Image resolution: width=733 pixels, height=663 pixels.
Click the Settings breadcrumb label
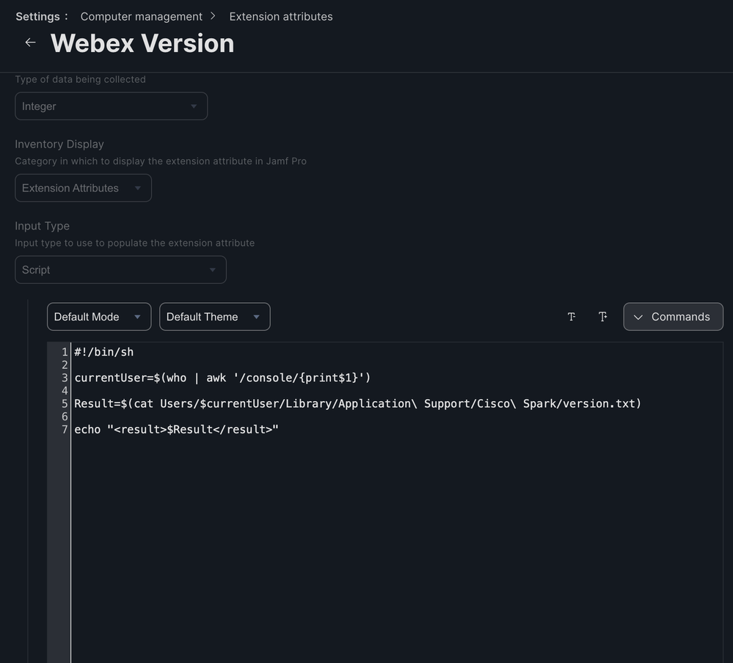(38, 16)
